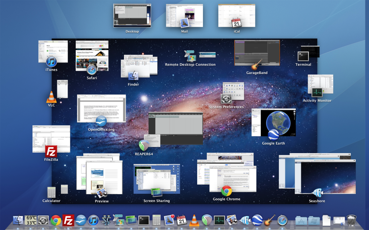Select the VLC playlist window thumbnail
This screenshot has width=369, height=230.
[62, 89]
